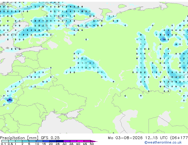The image size is (188, 145).
Task: Click the 40–45 mm magenta legend swatch
Action: (x=80, y=141)
